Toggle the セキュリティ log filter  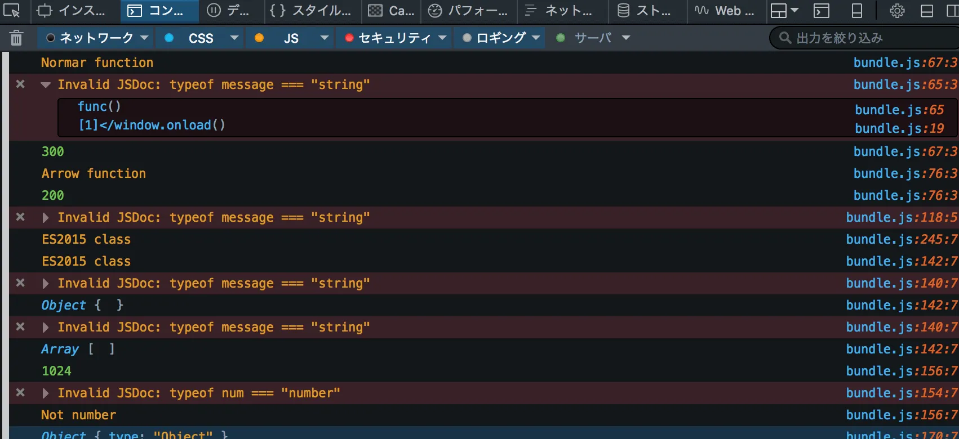click(388, 38)
